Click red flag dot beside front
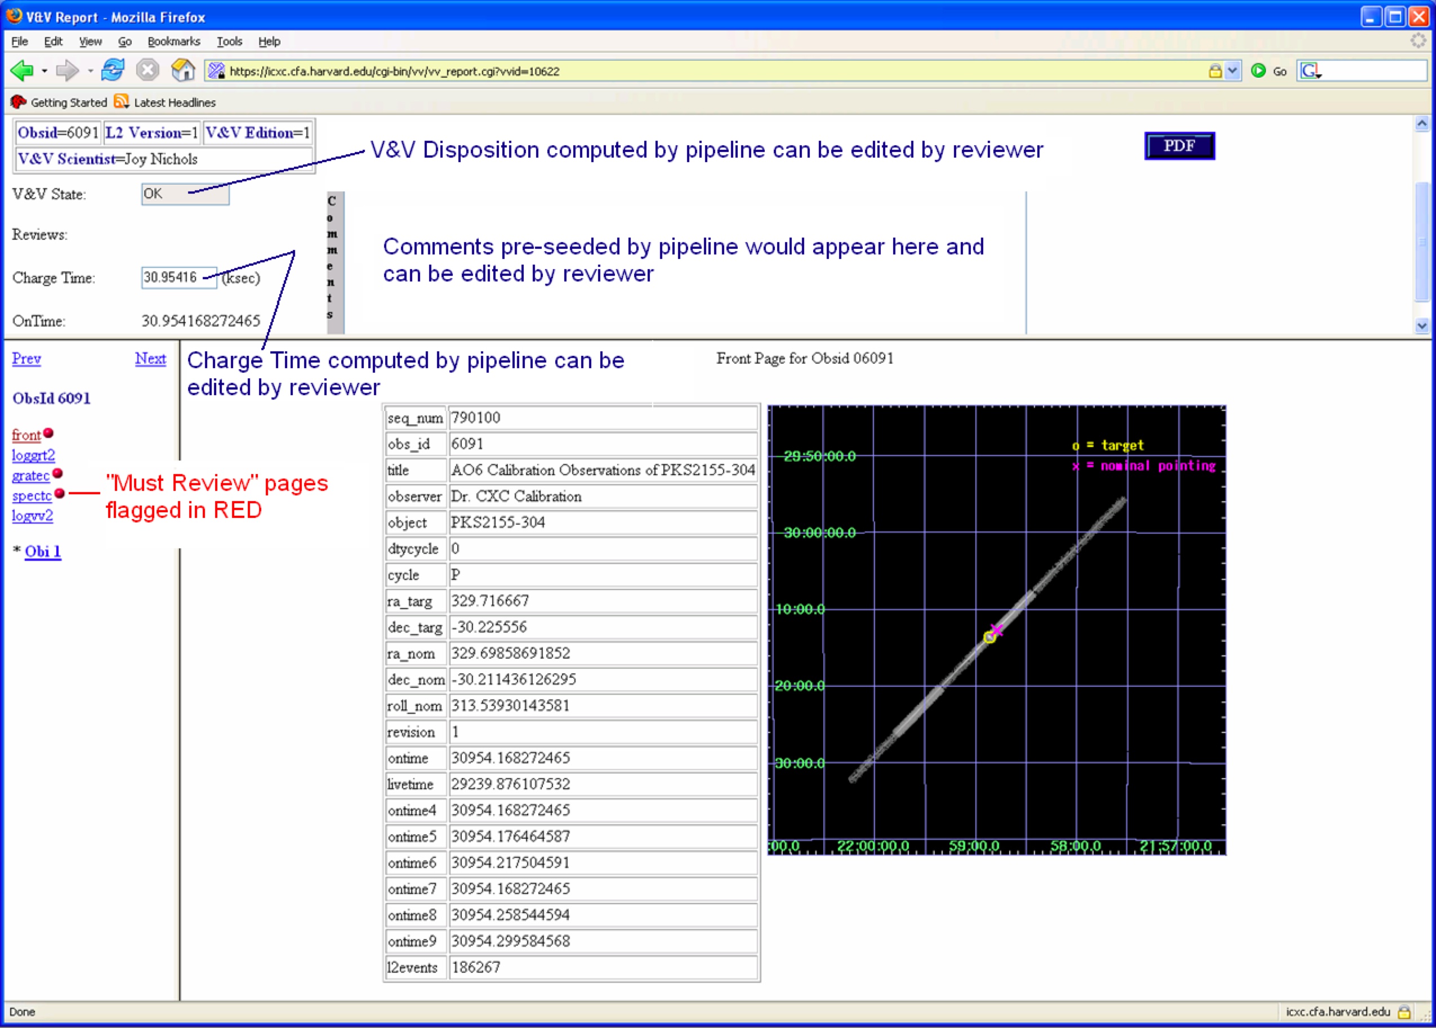The image size is (1436, 1028). tap(49, 433)
